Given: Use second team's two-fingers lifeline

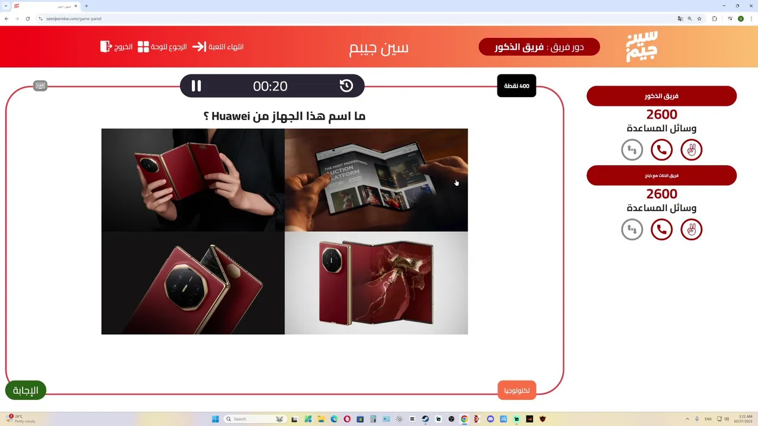Looking at the screenshot, I should tap(691, 229).
